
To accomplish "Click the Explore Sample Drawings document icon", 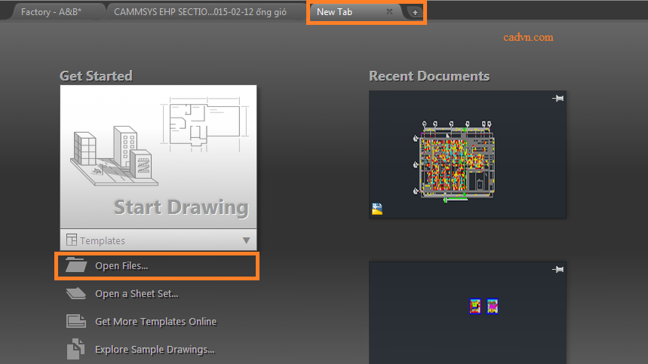I will [75, 349].
